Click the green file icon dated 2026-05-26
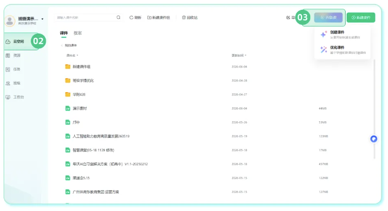Viewport: 388px width, 211px height. (67, 122)
